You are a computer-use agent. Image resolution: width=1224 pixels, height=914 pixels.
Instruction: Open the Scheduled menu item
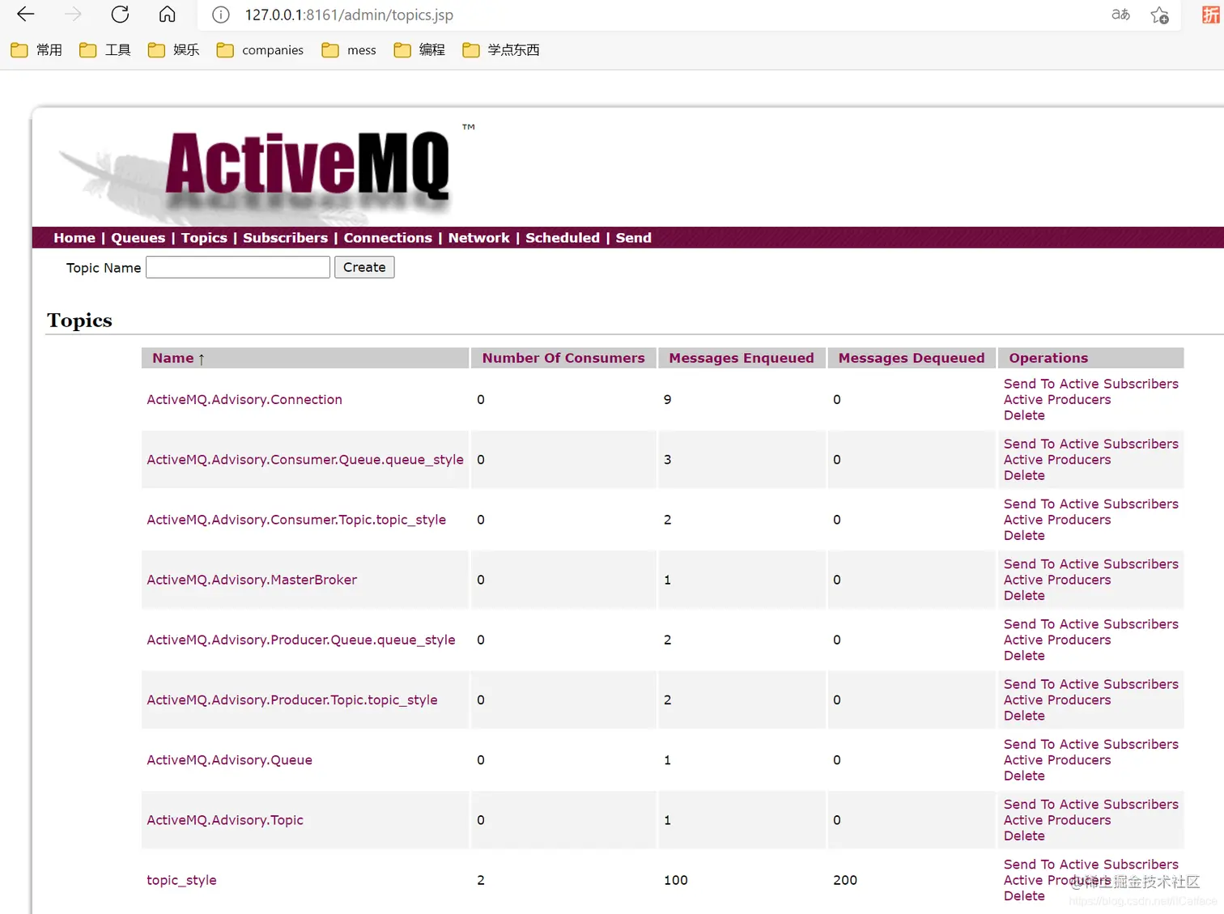[x=563, y=238]
